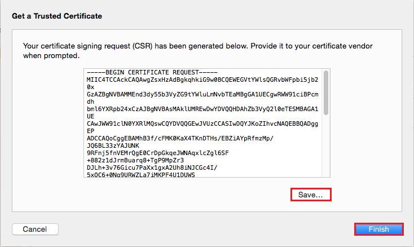Click CSR line starting with CAwJWW91clN0
The image size is (414, 247).
coord(202,123)
